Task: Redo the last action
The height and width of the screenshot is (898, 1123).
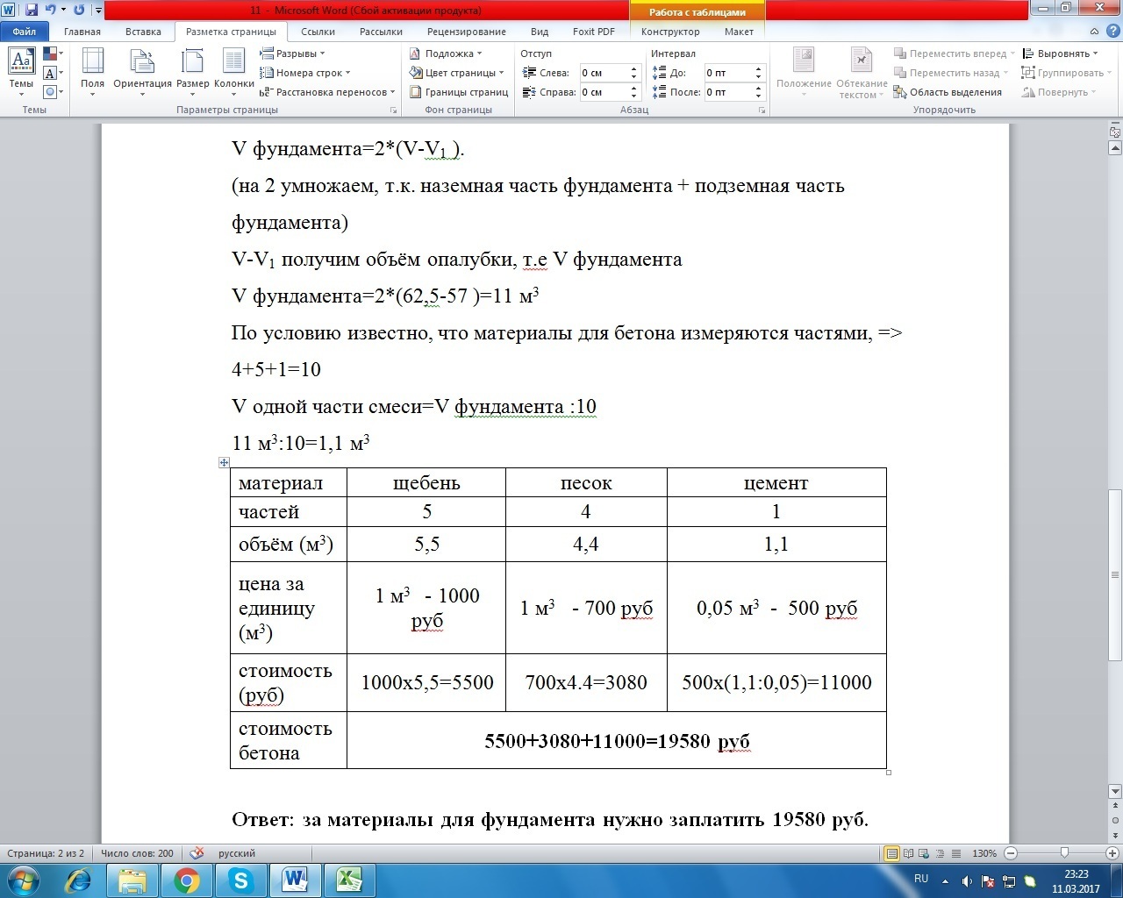Action: pos(79,10)
